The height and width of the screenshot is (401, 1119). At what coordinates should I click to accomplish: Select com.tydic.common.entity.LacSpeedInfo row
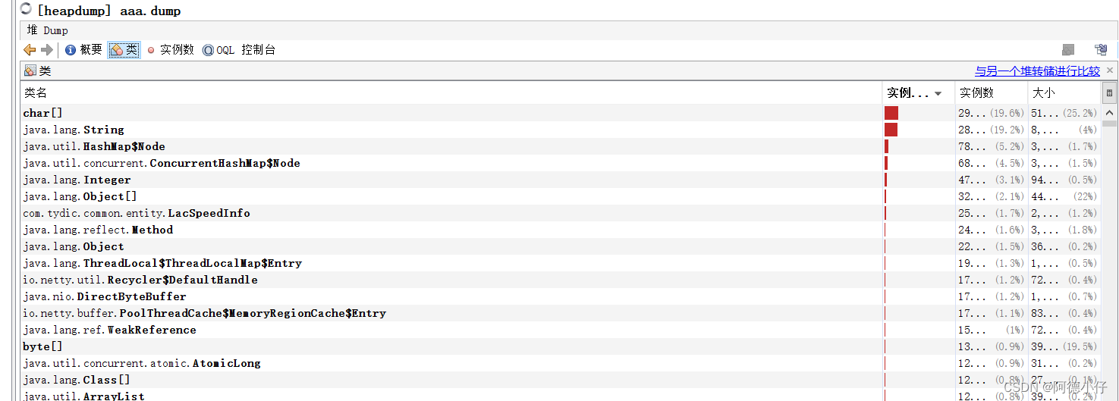137,213
